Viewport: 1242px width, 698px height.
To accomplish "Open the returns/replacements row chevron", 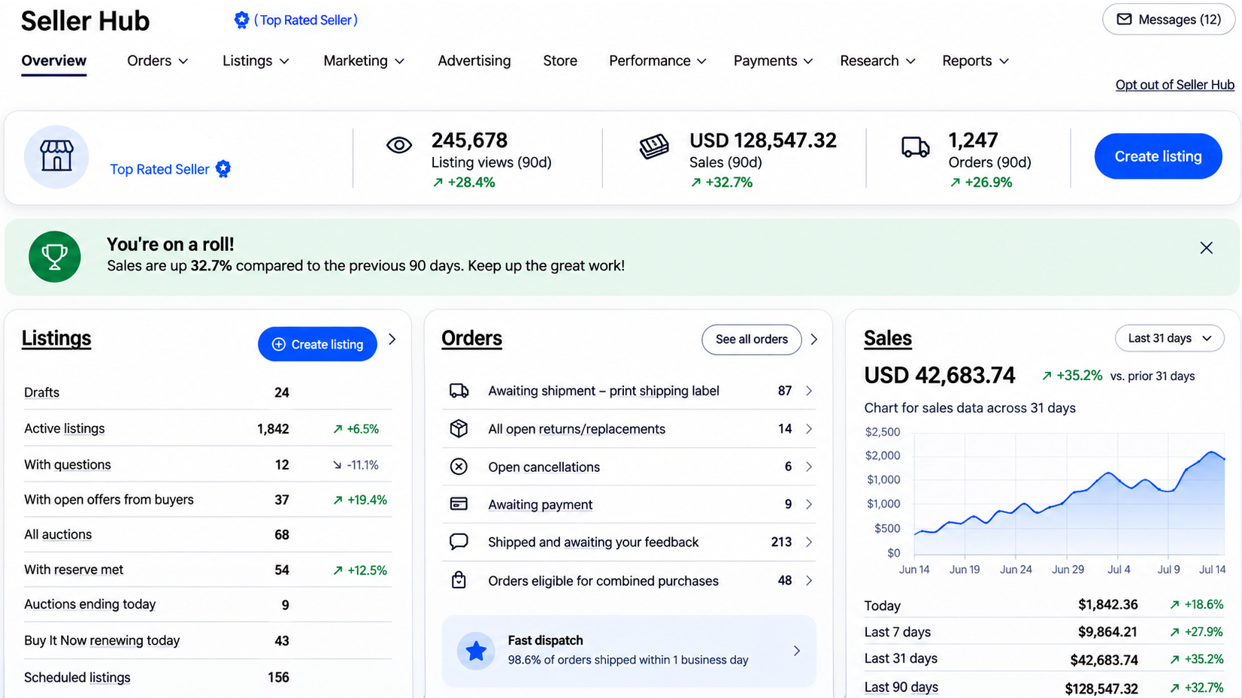I will click(x=809, y=428).
